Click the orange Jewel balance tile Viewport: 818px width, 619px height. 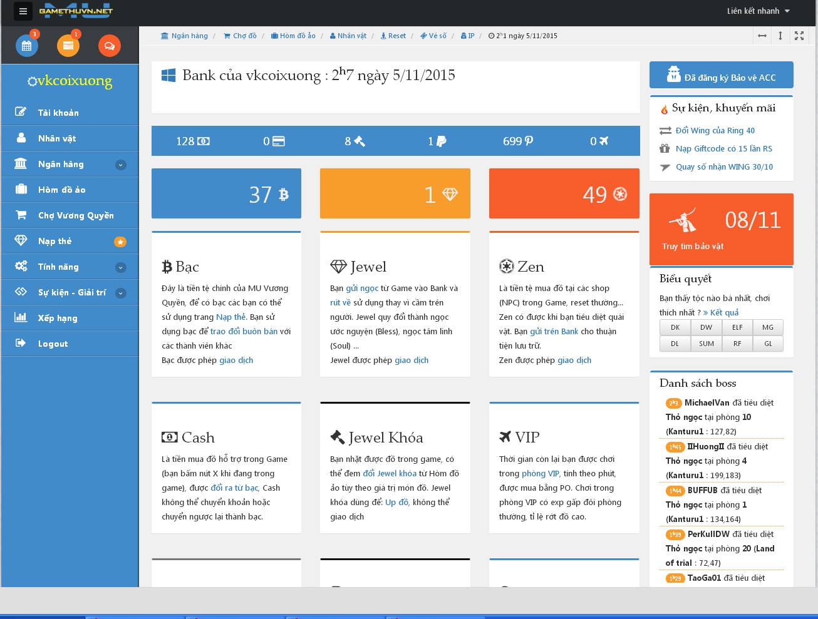click(x=395, y=193)
